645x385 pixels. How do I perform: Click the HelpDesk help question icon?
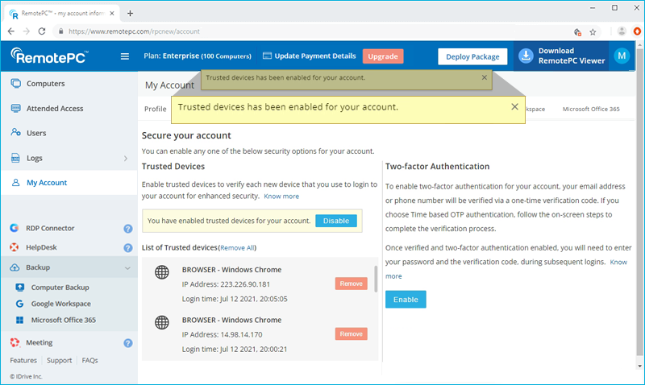tap(127, 248)
